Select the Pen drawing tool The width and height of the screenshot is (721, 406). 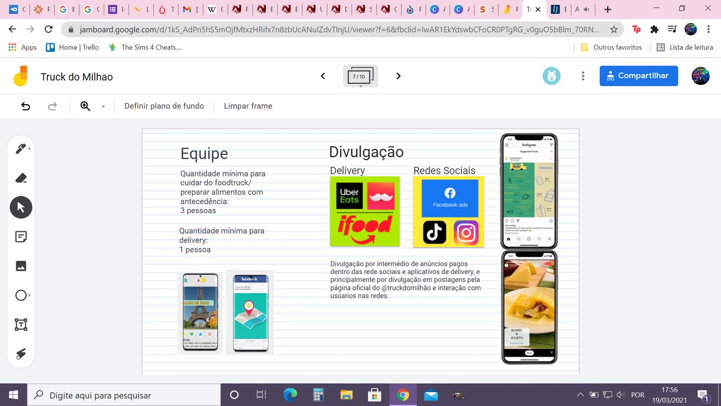(x=21, y=149)
